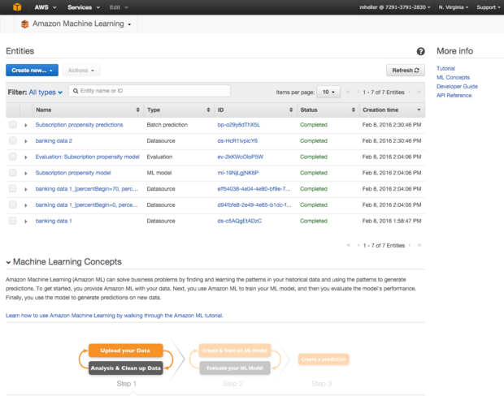Go to previous page in bottom pagination
Screen dimensions: 504x396
click(358, 245)
